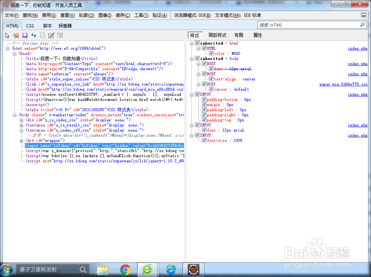Switch to the CSS tab

[x=30, y=26]
